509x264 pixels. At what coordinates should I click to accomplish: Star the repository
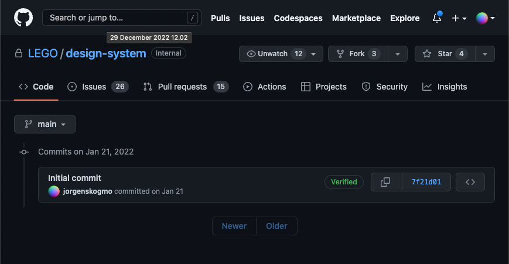[x=445, y=54]
